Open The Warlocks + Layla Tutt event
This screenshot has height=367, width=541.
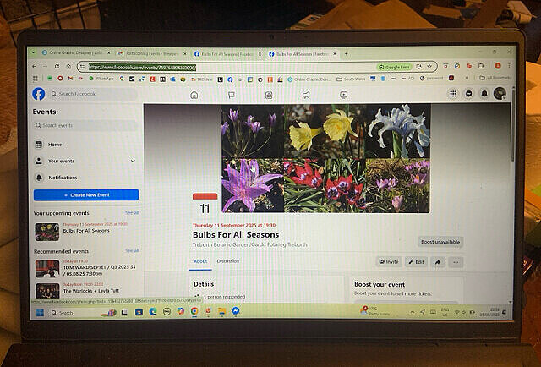86,290
